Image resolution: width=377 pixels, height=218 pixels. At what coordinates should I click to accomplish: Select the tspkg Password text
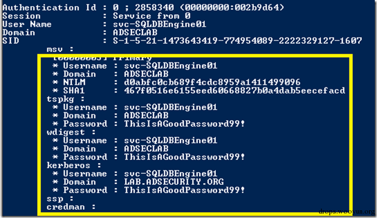[x=184, y=124]
